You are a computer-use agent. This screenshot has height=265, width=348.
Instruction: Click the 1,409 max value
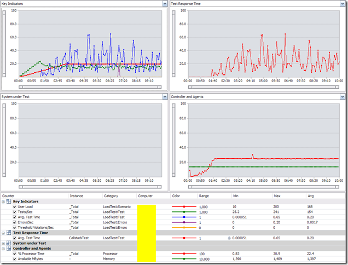277,259
